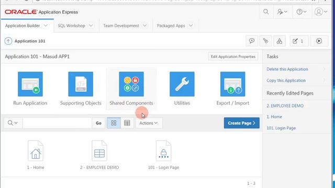This screenshot has height=188, width=335.
Task: Expand the search column selector dropdown
Action: pyautogui.click(x=13, y=123)
